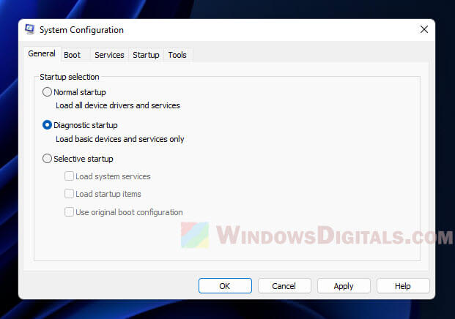Close the System Configuration dialog
Image resolution: width=455 pixels, height=319 pixels.
[423, 29]
